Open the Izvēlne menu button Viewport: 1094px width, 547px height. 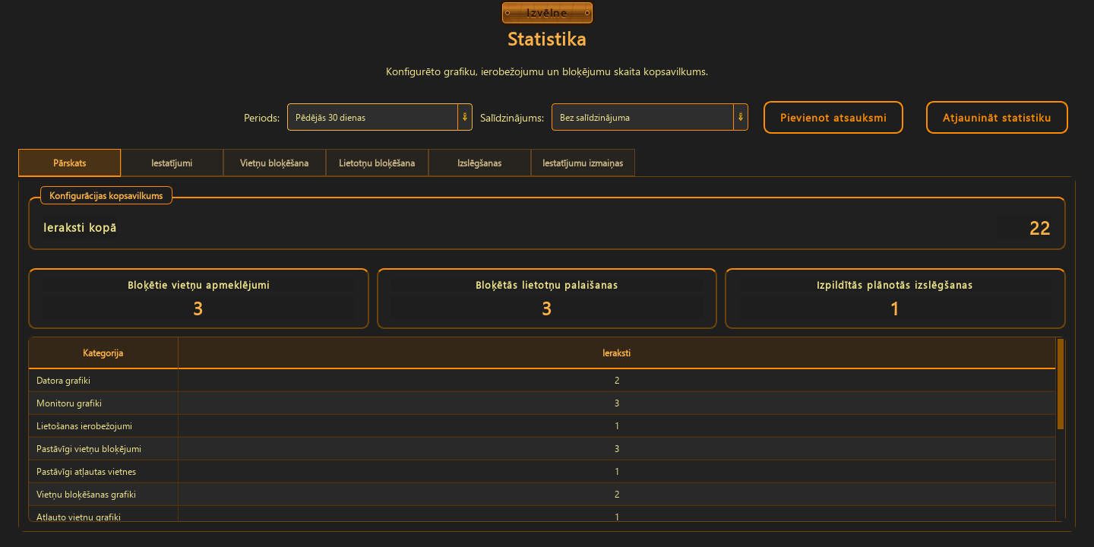547,13
